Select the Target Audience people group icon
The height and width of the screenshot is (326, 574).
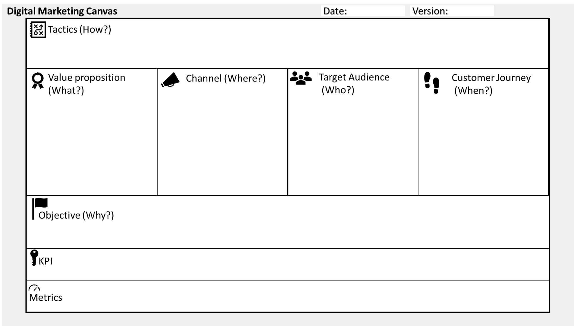click(x=301, y=78)
